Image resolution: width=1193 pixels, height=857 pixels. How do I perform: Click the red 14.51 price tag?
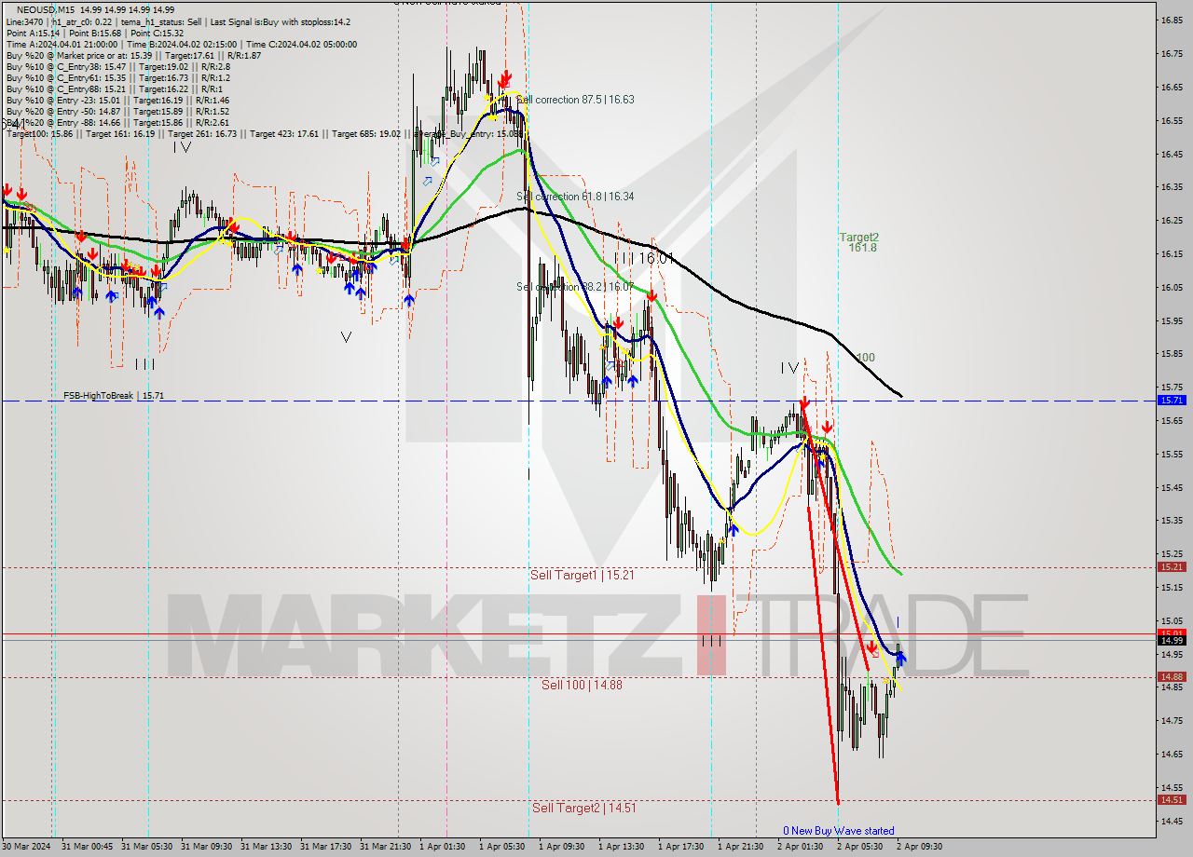[1172, 799]
